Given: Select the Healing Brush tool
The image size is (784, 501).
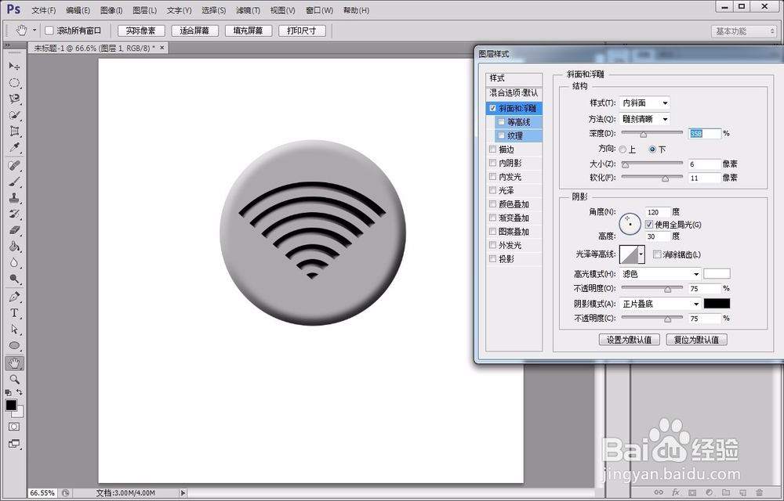Looking at the screenshot, I should 14,165.
